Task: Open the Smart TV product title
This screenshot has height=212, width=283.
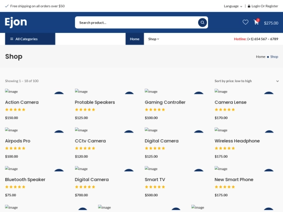Action: pos(155,180)
